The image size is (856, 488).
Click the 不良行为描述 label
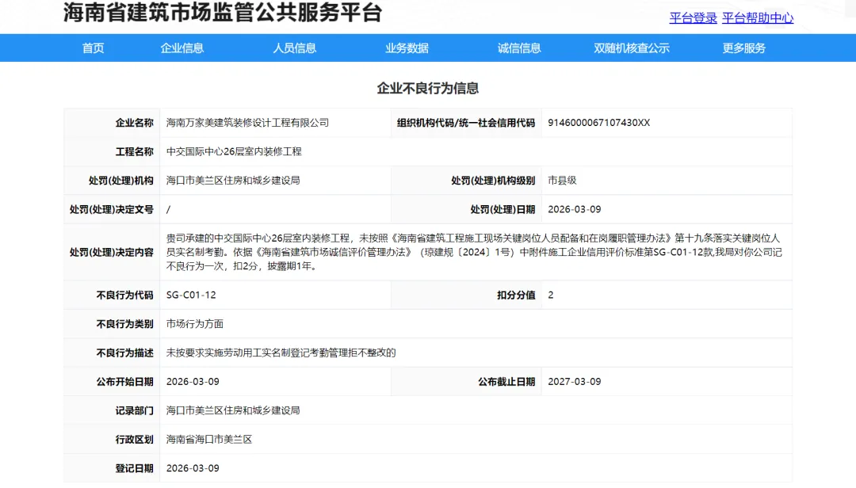click(125, 353)
